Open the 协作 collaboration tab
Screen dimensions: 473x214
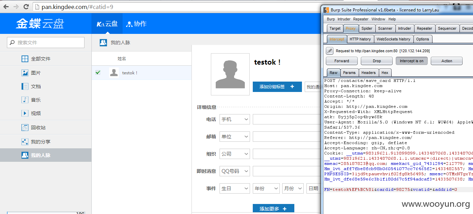click(136, 24)
